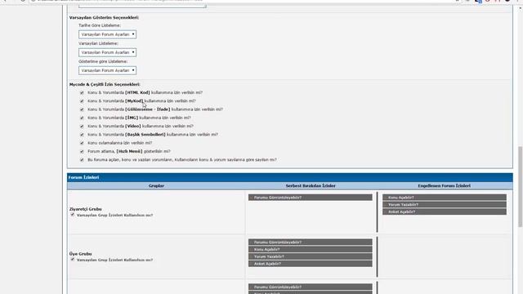Viewport: 523px width, 294px height.
Task: Click the 'Mycode & Çeşitli İzin Seçenekleri:' heading
Action: click(105, 85)
